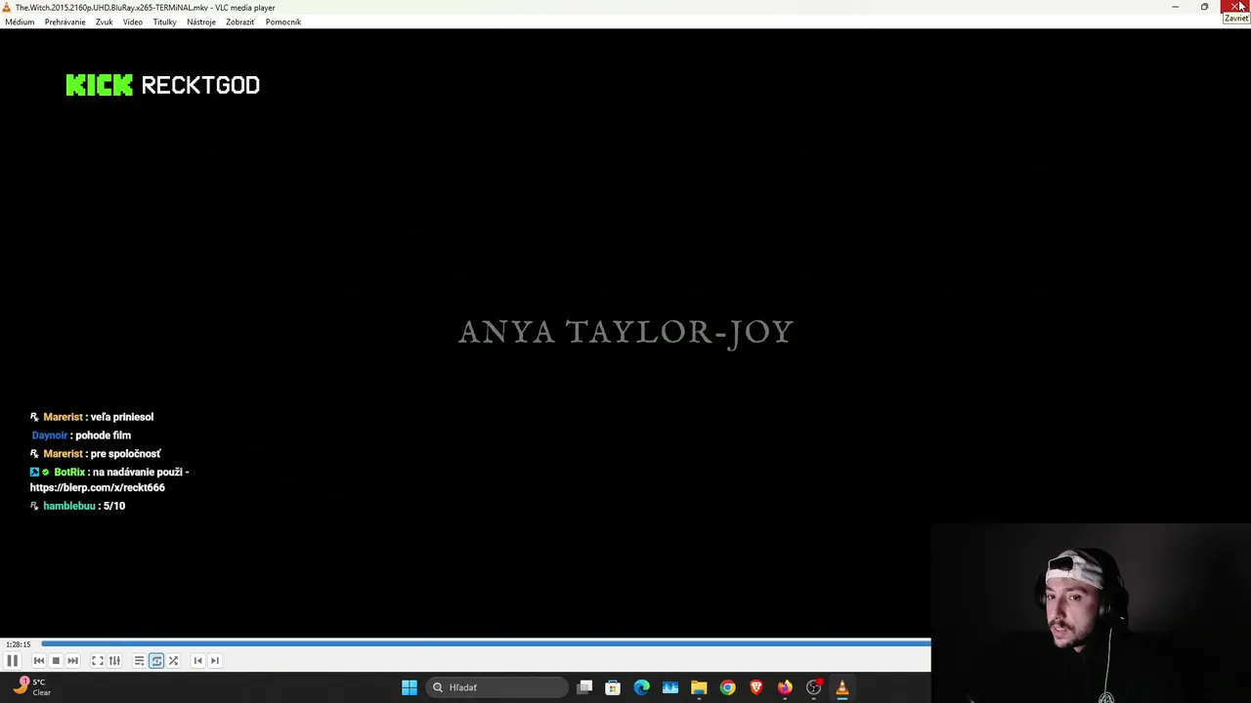Click the Hľadať taskbar search box
Screen dimensions: 1251x703
click(x=498, y=687)
